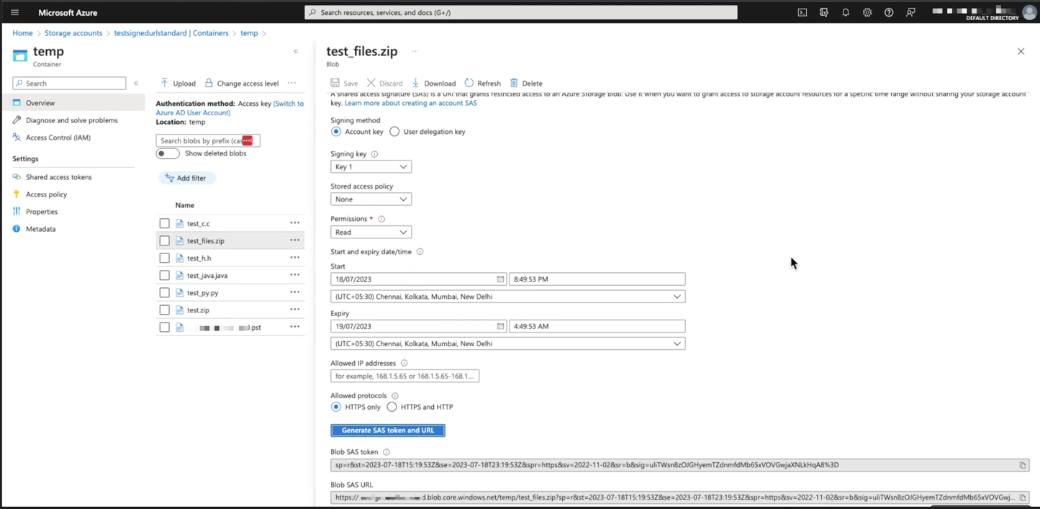Viewport: 1040px width, 509px height.
Task: Open the Start date calendar picker
Action: click(x=500, y=279)
